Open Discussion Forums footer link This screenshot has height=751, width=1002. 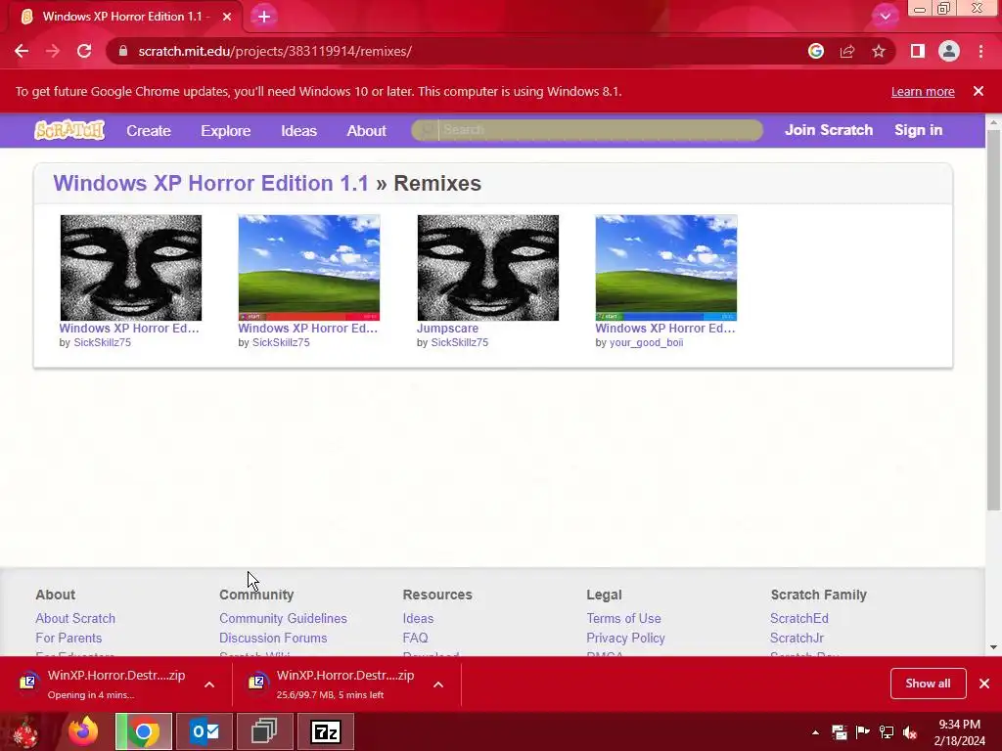(x=273, y=638)
